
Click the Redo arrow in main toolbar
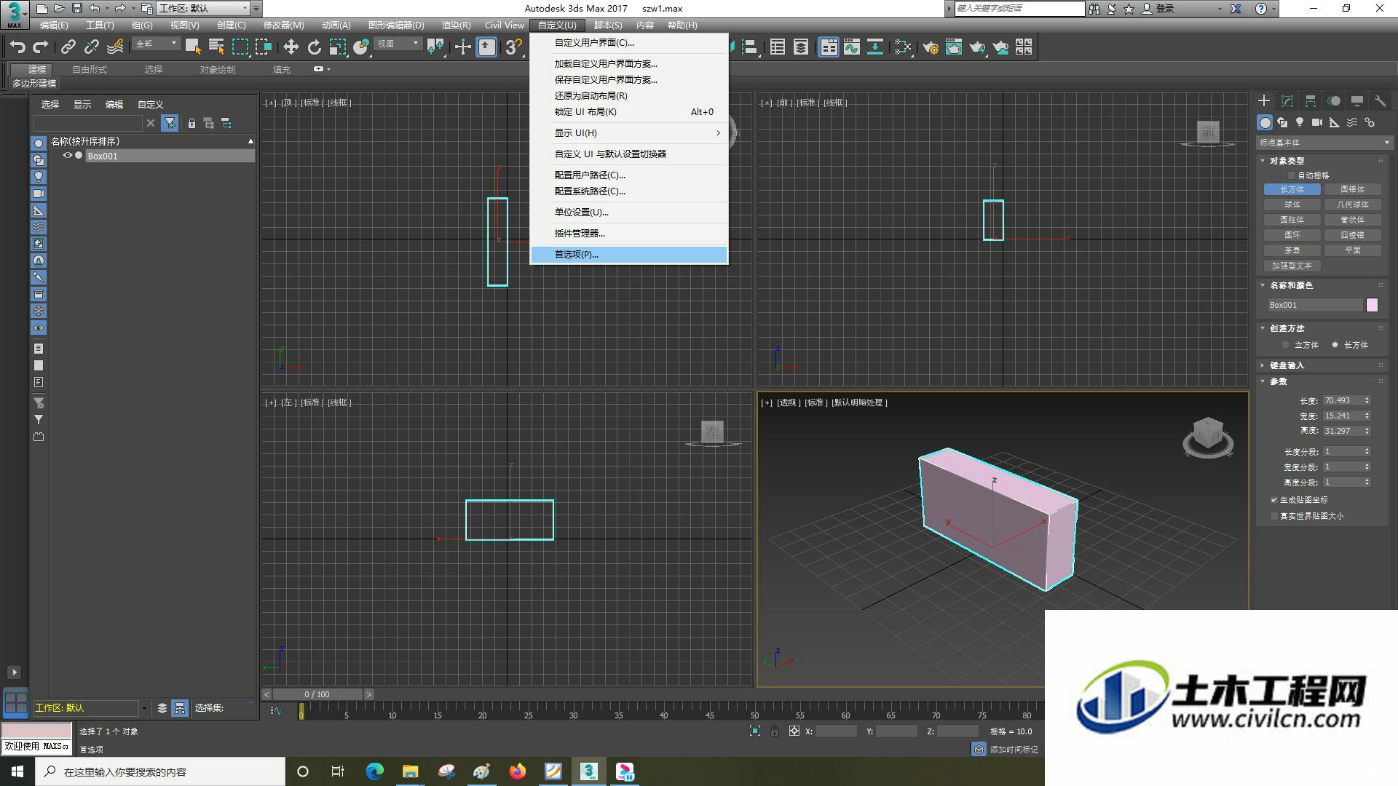point(41,47)
